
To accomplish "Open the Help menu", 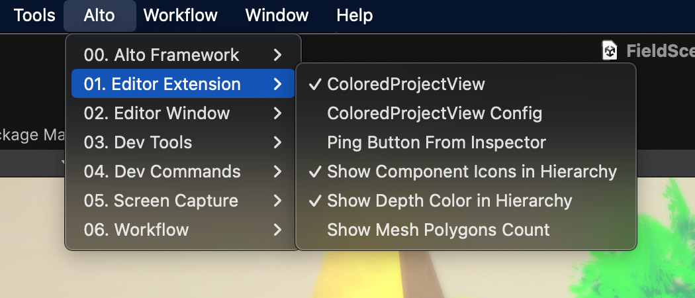I will (x=354, y=15).
